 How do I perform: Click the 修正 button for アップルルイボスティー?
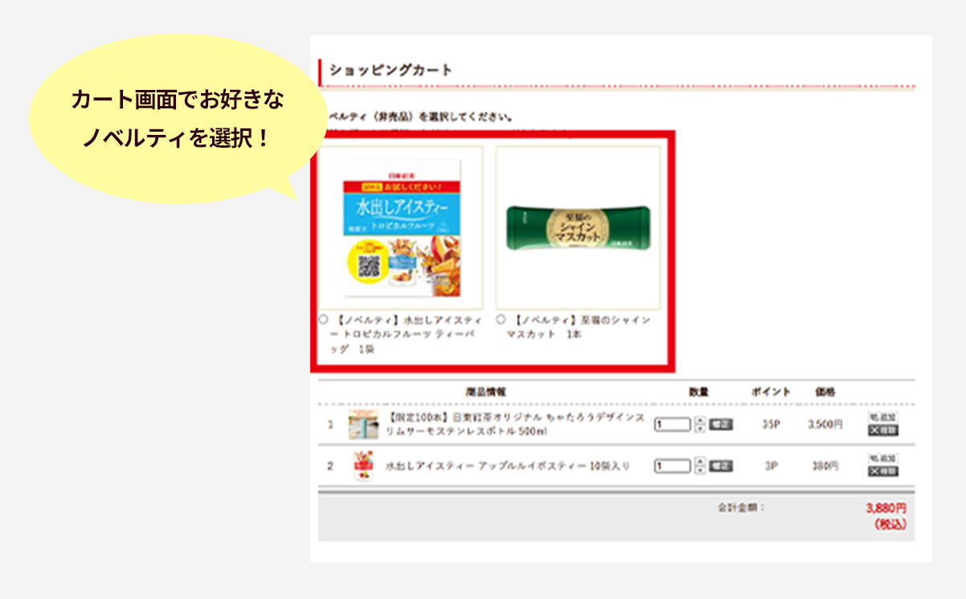point(721,466)
